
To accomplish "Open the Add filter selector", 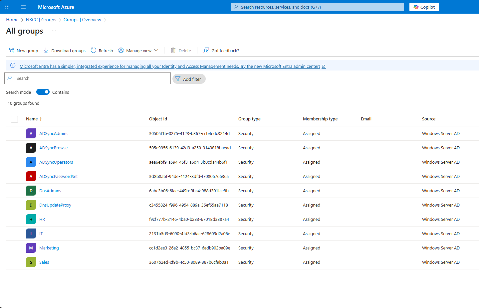I will (189, 79).
